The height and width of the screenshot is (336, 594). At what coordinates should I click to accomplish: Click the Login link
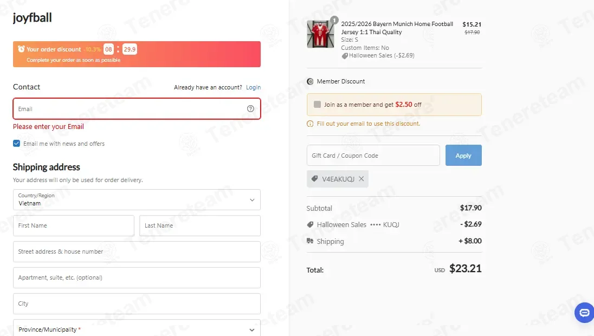[x=254, y=87]
